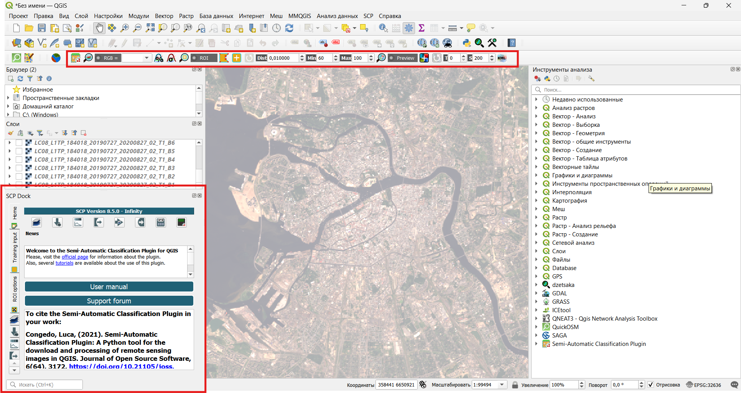Click the Sigma statistical summary icon

pyautogui.click(x=422, y=28)
